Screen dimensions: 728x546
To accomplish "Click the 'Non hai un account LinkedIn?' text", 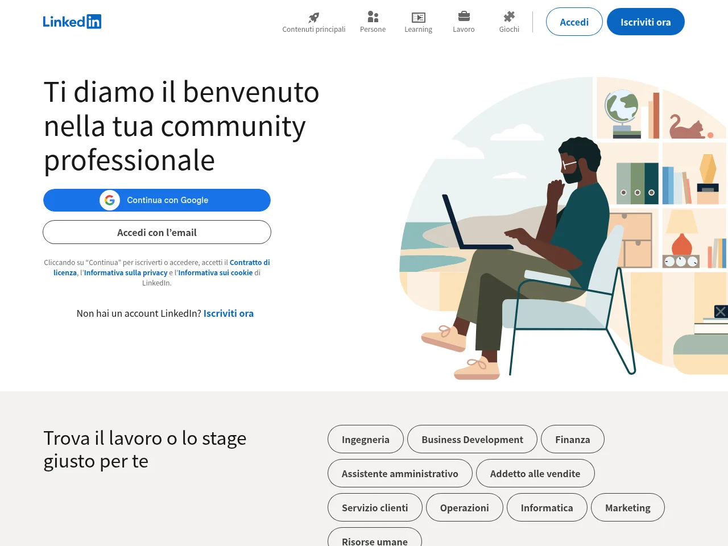I will tap(139, 313).
